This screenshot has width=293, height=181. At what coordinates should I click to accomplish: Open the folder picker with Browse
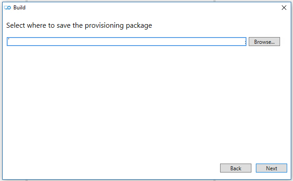coord(264,42)
